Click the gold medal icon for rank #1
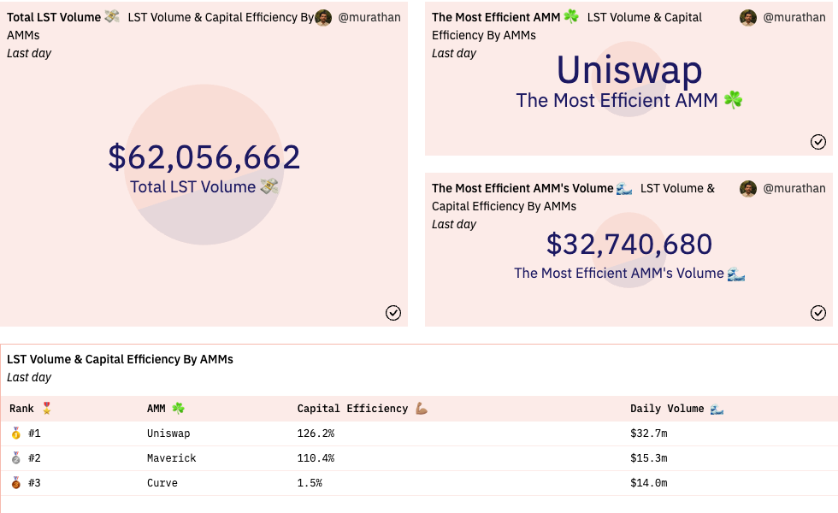 16,433
